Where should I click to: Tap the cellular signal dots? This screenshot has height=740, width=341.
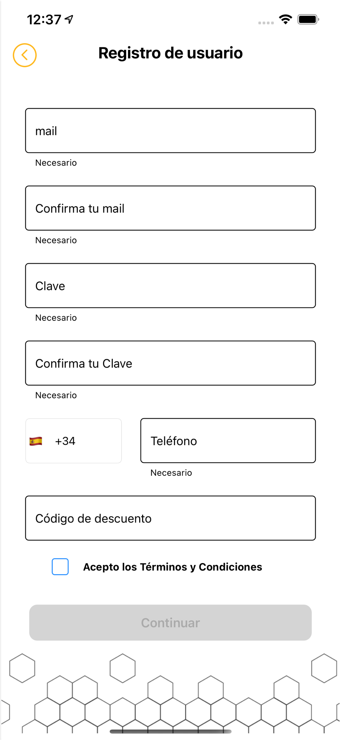pyautogui.click(x=266, y=23)
